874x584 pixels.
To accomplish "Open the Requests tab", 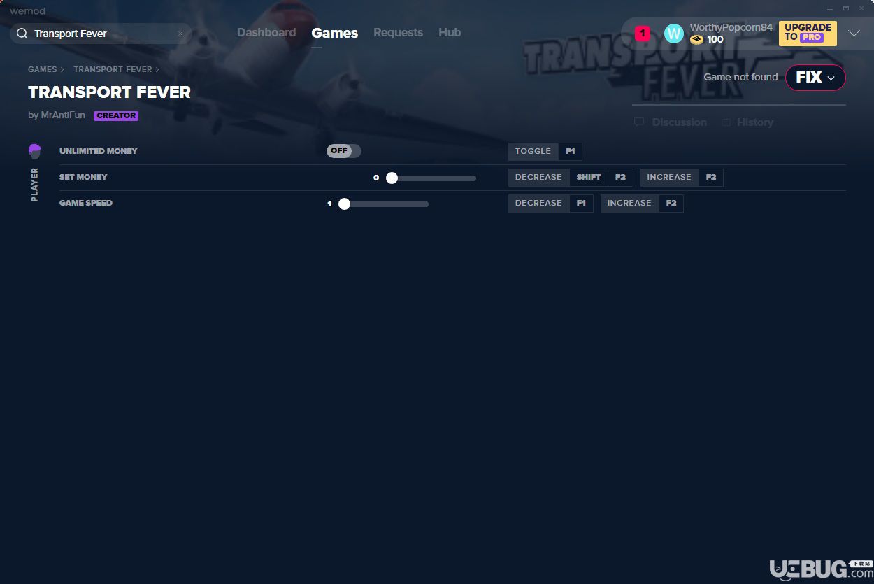I will [398, 33].
